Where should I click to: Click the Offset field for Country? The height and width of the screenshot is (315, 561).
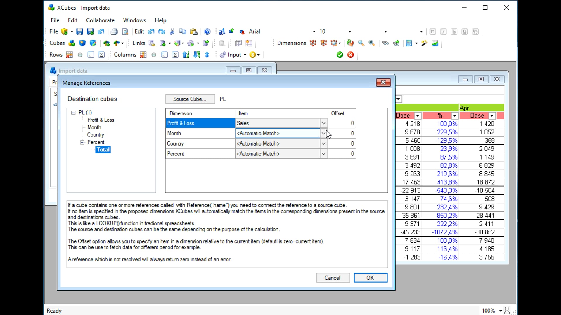coord(342,143)
